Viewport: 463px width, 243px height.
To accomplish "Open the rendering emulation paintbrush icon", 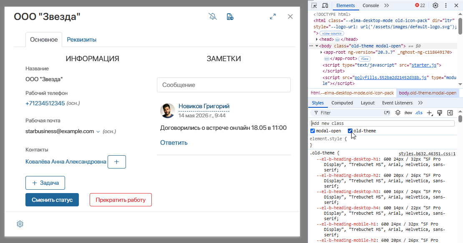I will pos(440,112).
